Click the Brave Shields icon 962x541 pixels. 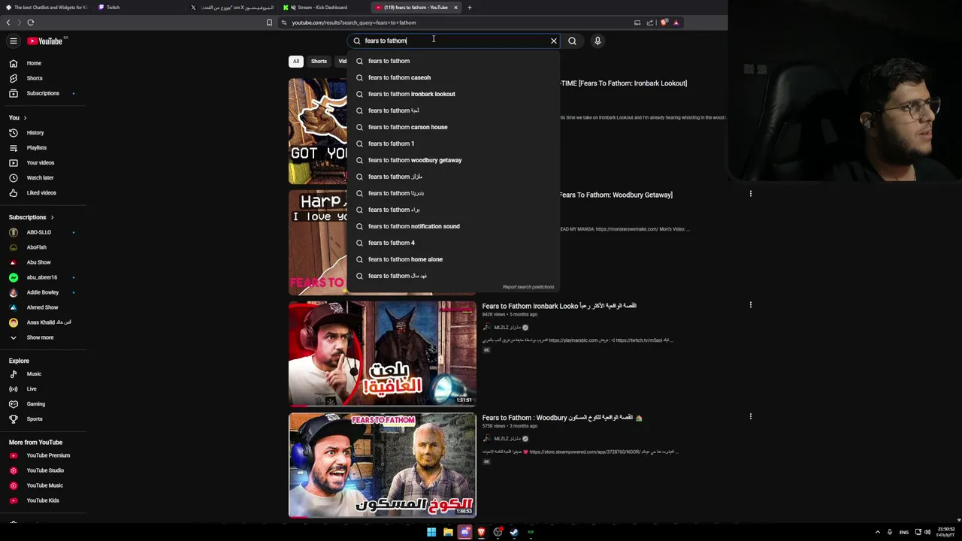(x=664, y=23)
